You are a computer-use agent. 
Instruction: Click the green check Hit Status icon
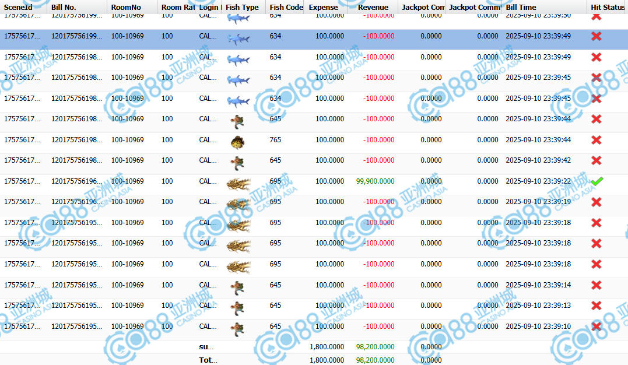point(596,181)
